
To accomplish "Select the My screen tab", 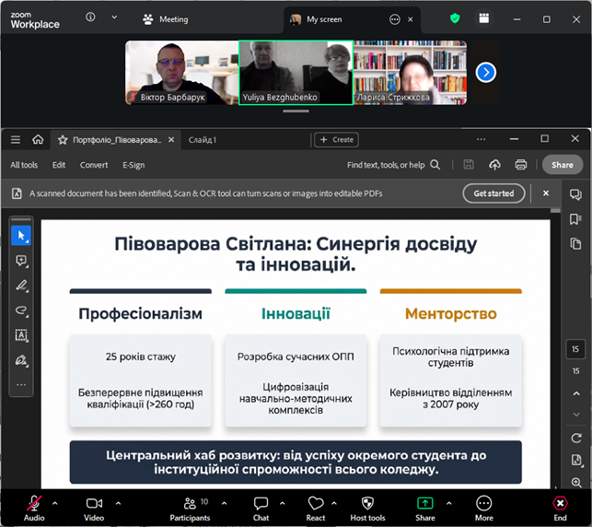I will pyautogui.click(x=324, y=19).
